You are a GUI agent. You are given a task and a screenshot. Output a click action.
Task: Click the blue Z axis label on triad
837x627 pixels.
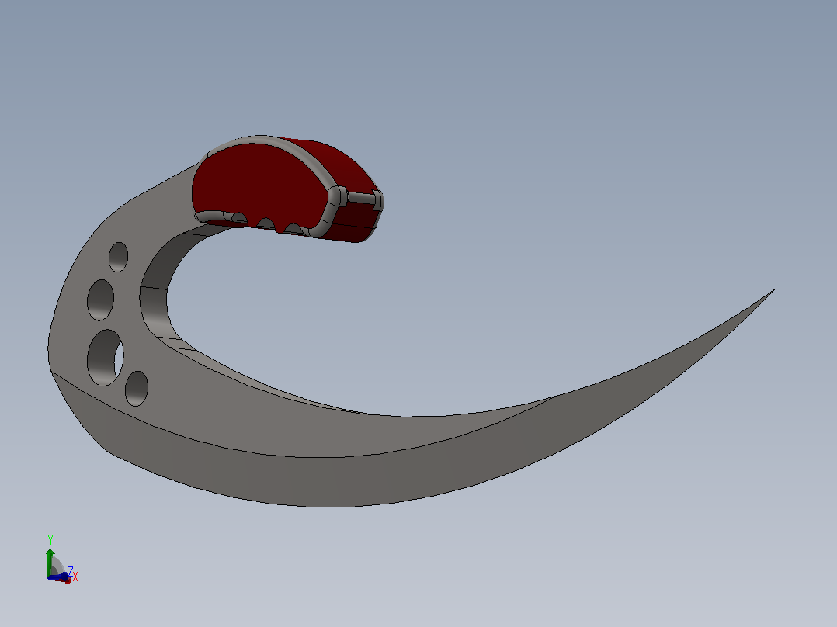coord(71,570)
